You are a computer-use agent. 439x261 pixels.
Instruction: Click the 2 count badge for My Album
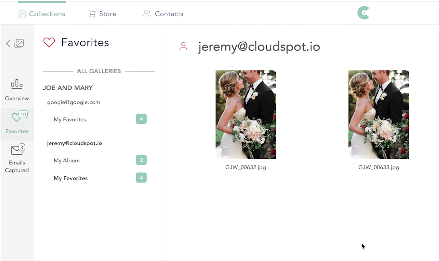pos(141,160)
